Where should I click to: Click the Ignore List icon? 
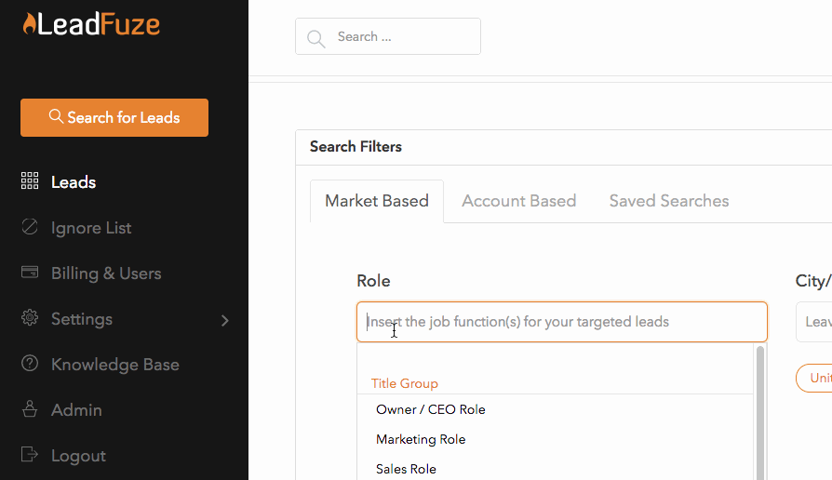[30, 227]
